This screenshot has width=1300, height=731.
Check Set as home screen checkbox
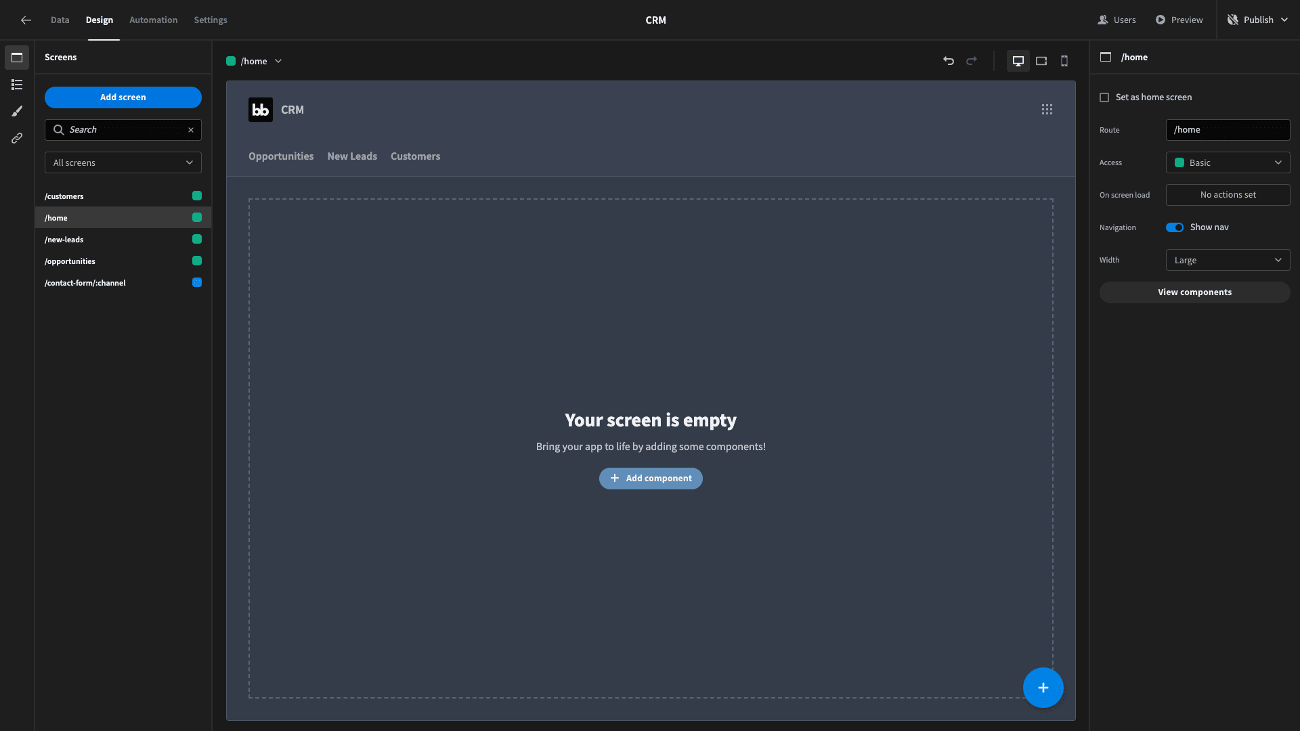click(1104, 97)
